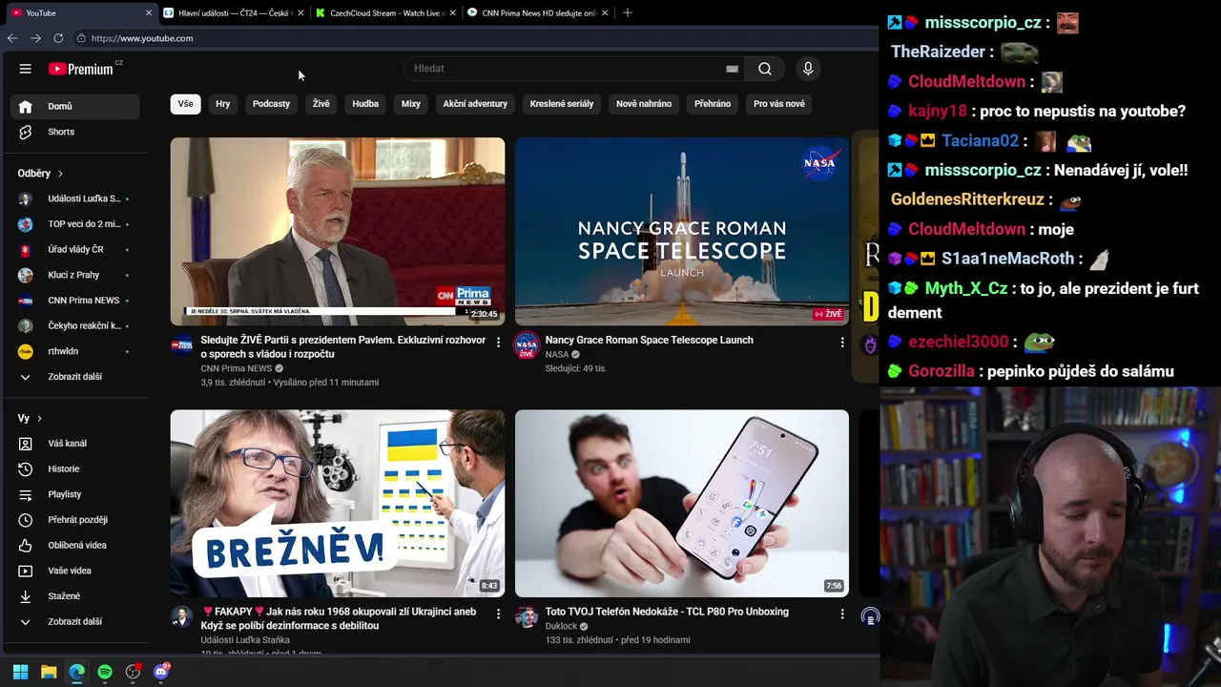
Task: Switch to the Hlavní události ČT24 tab
Action: (233, 13)
